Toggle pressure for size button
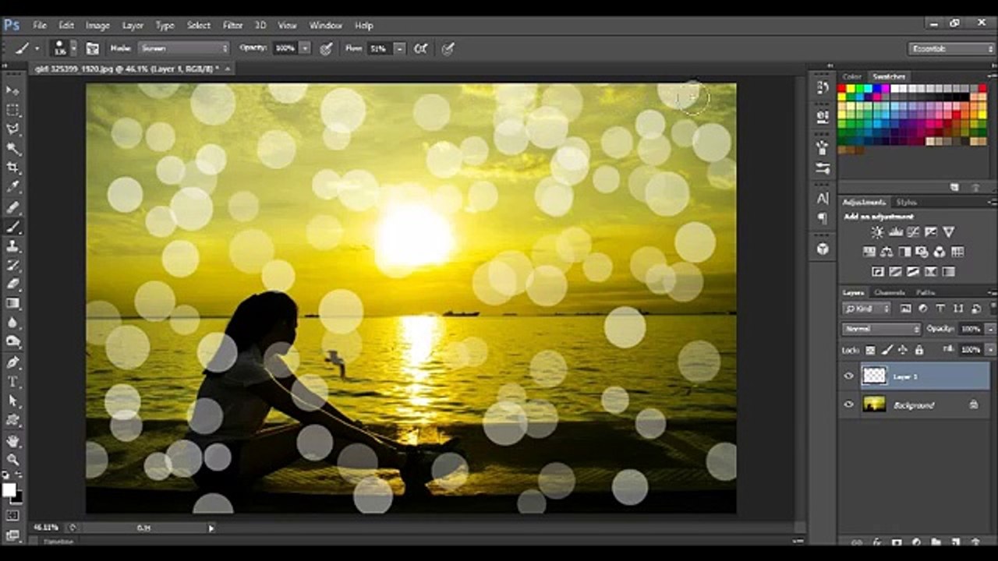The height and width of the screenshot is (561, 998). [x=448, y=48]
